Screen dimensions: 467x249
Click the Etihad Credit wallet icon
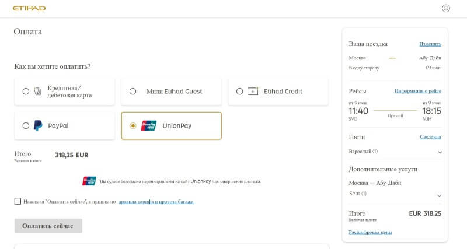pos(253,92)
